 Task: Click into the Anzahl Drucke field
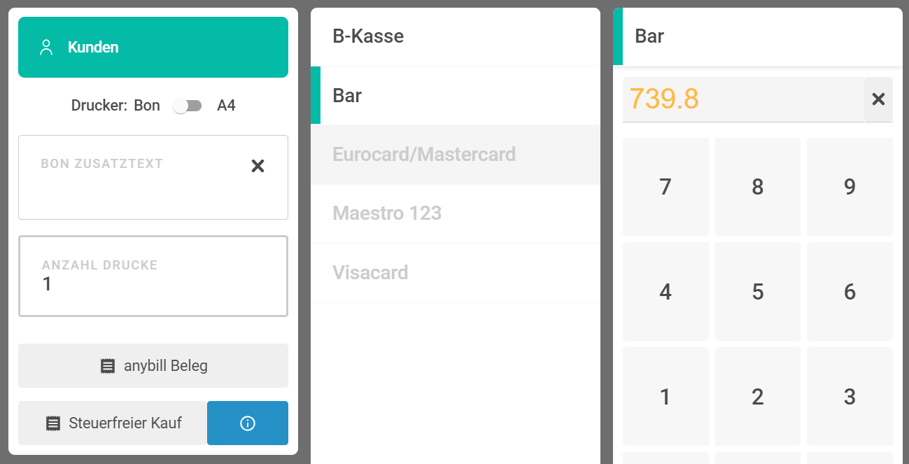pos(153,276)
